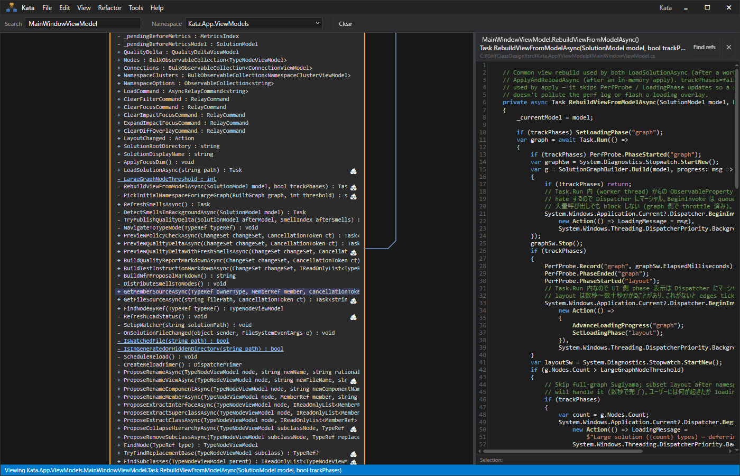Select ProposeRenameMemberAsync row
This screenshot has height=476, width=740.
(x=238, y=397)
